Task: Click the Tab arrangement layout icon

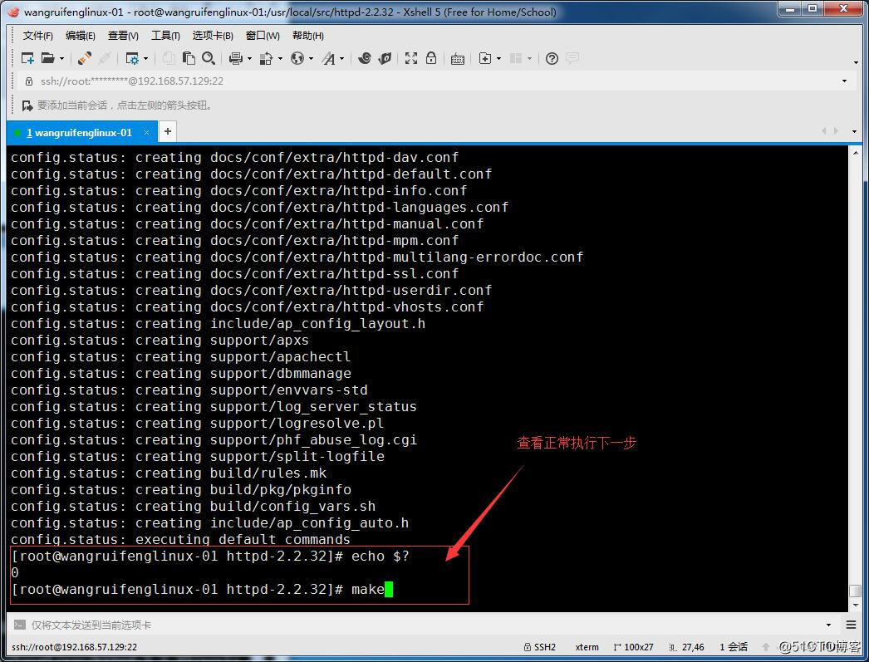Action: point(516,58)
